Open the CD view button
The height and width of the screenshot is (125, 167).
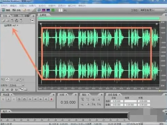click(x=27, y=10)
